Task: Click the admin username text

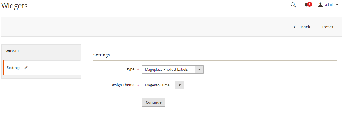Action: point(329,5)
